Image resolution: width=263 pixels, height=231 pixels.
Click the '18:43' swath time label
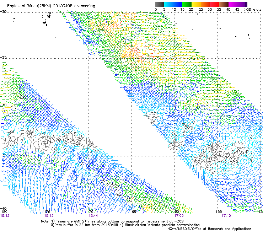point(49,216)
